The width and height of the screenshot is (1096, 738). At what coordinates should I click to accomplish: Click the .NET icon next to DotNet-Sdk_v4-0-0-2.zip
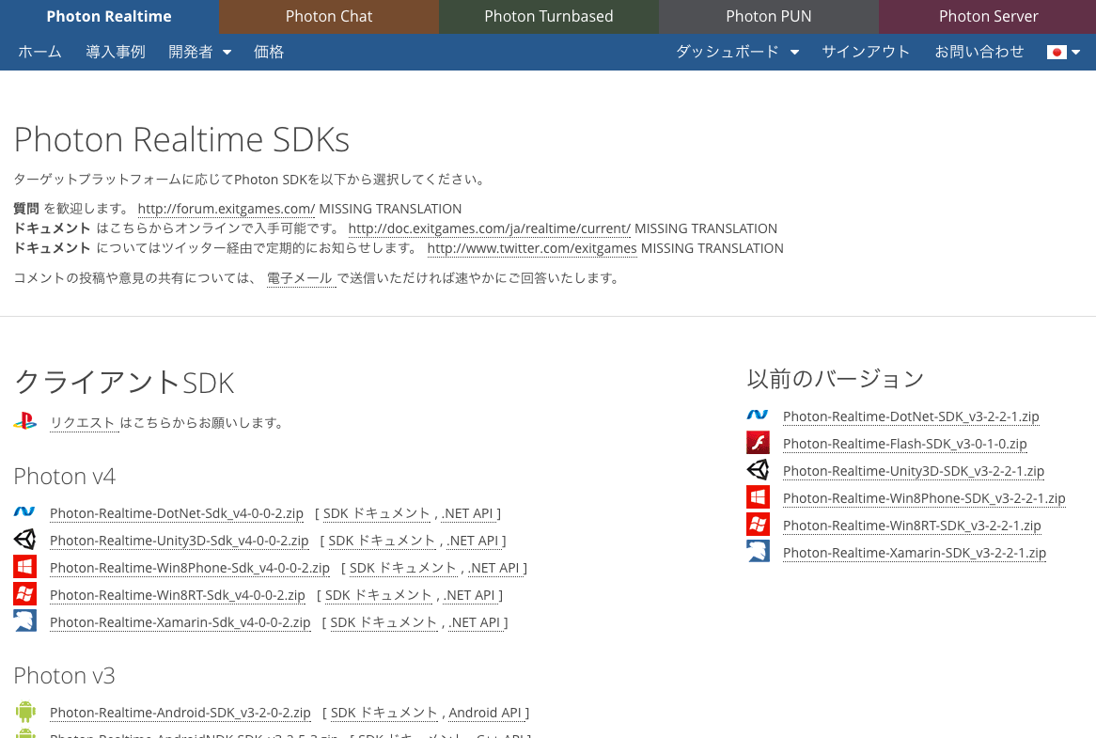click(24, 511)
